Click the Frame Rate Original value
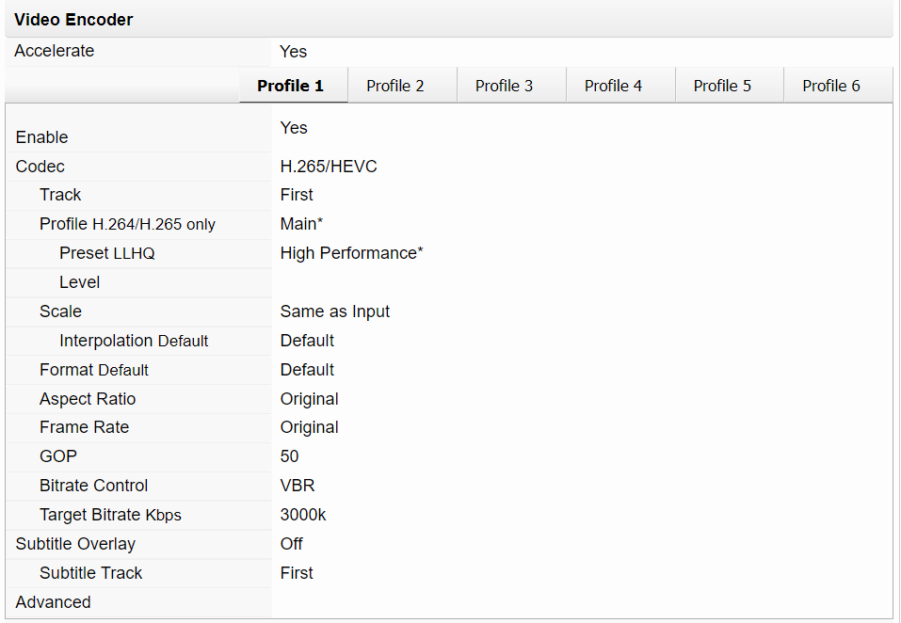This screenshot has height=623, width=901. click(309, 427)
